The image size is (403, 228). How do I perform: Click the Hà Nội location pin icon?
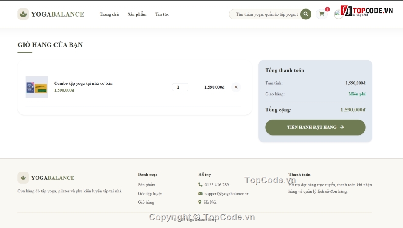200,202
